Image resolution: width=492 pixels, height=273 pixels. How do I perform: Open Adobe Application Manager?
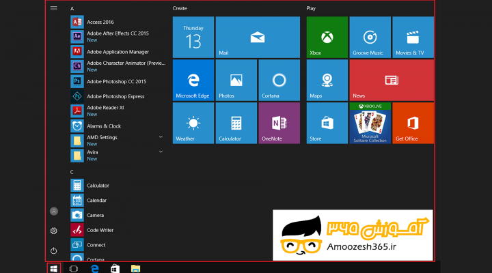click(118, 52)
